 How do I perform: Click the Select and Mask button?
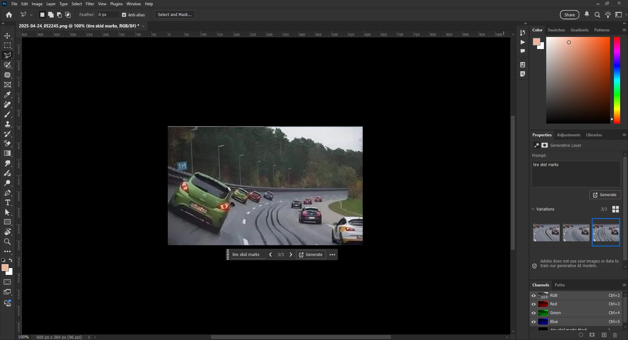coord(175,15)
